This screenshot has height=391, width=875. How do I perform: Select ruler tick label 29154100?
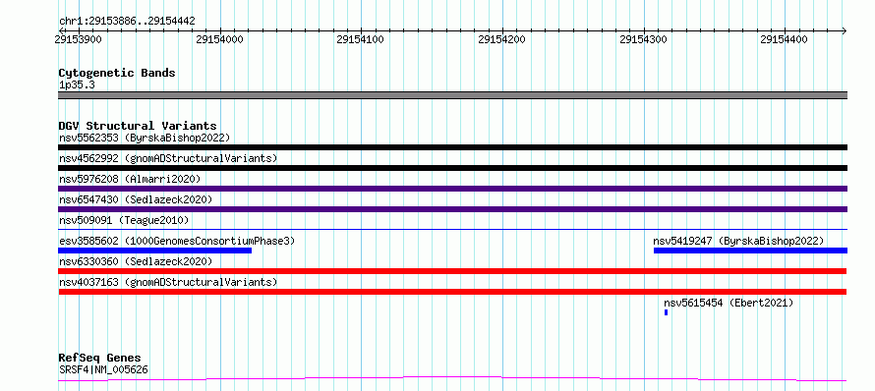(x=361, y=39)
